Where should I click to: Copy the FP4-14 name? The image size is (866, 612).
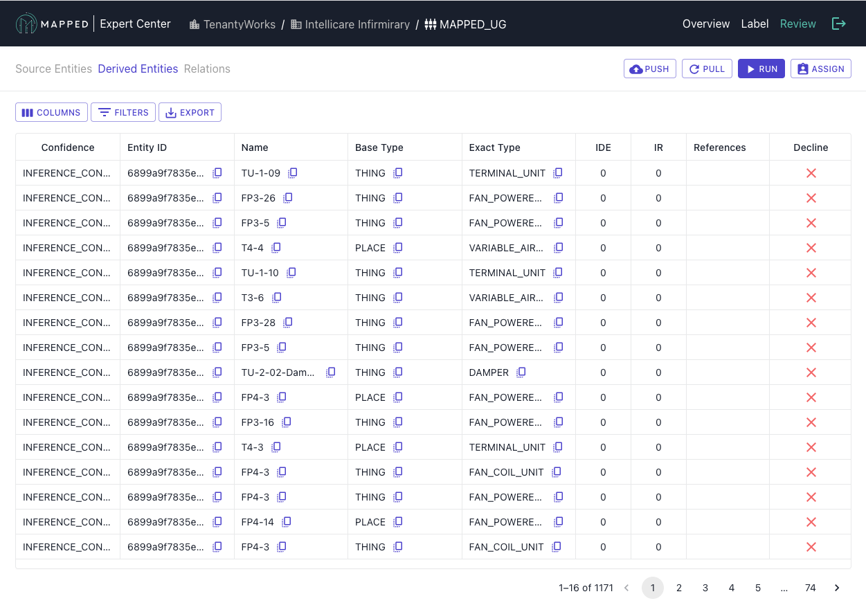(287, 521)
